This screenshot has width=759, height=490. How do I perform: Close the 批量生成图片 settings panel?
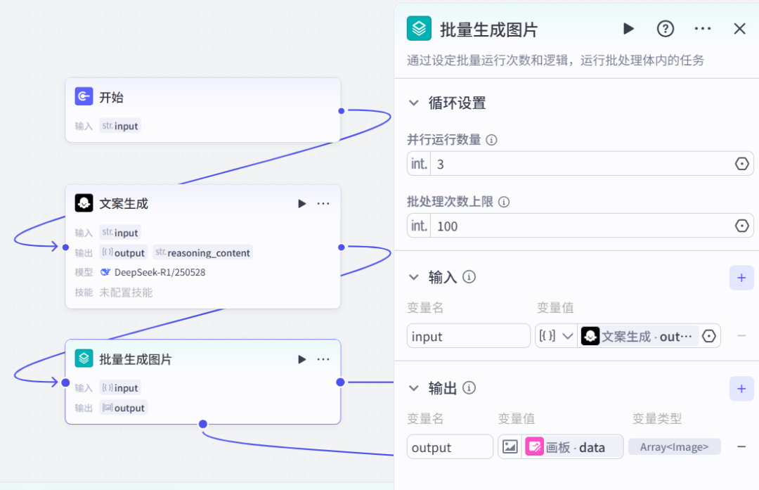click(739, 29)
